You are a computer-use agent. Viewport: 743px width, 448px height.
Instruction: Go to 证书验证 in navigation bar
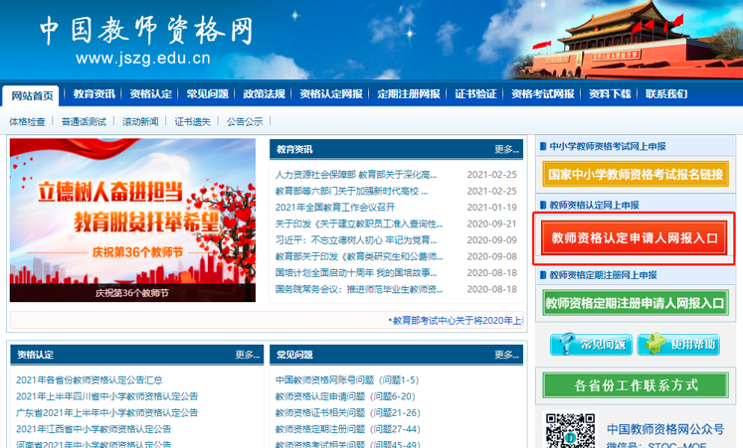click(x=474, y=94)
